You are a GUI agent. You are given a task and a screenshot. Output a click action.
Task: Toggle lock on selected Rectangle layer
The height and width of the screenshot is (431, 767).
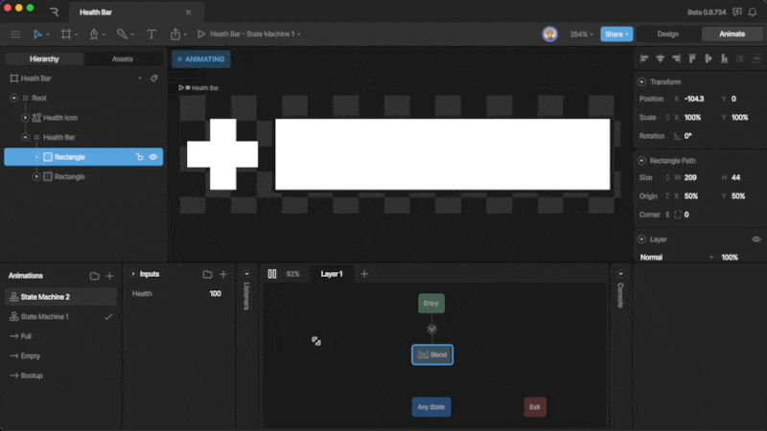139,157
